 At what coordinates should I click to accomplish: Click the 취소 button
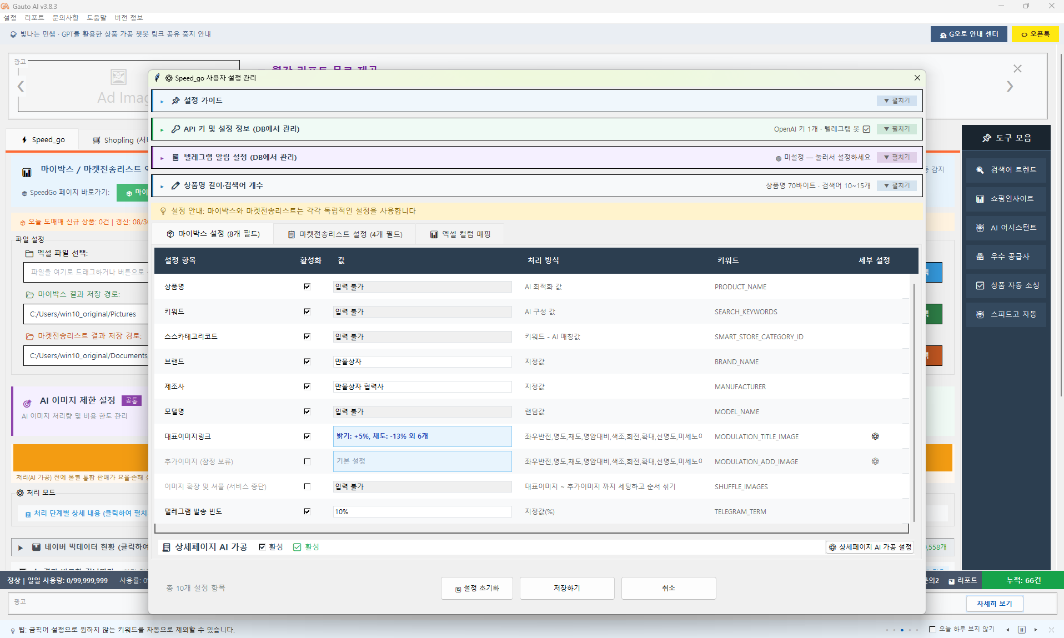pyautogui.click(x=668, y=588)
